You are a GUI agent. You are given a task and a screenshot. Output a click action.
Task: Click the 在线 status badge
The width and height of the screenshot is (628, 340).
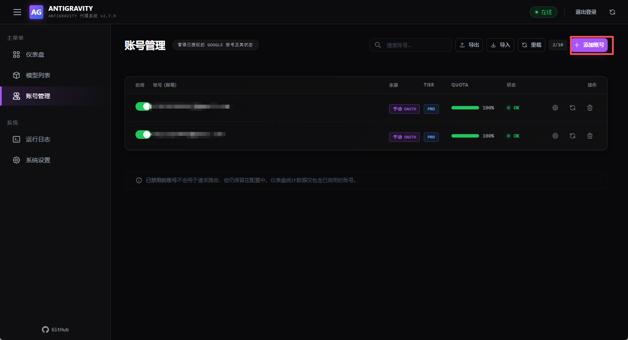pyautogui.click(x=544, y=12)
